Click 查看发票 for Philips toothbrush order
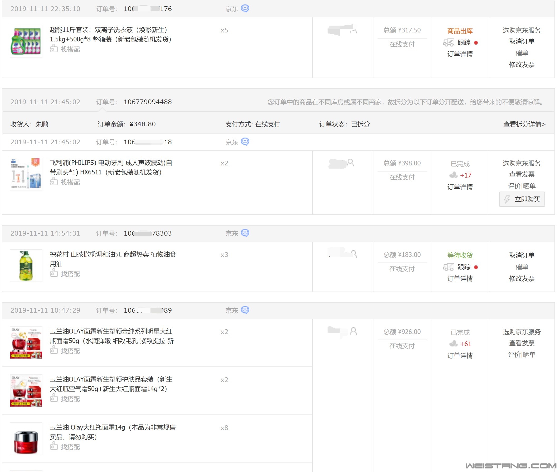The image size is (560, 472). [x=522, y=174]
